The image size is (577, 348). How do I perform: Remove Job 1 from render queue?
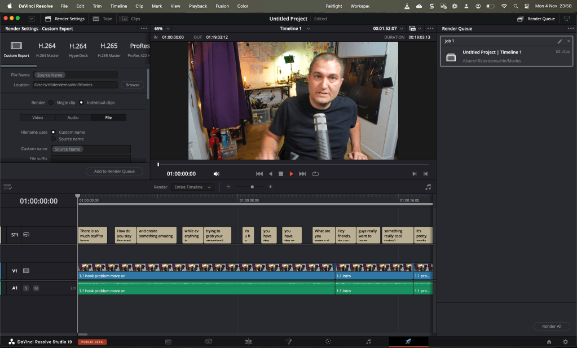click(569, 41)
